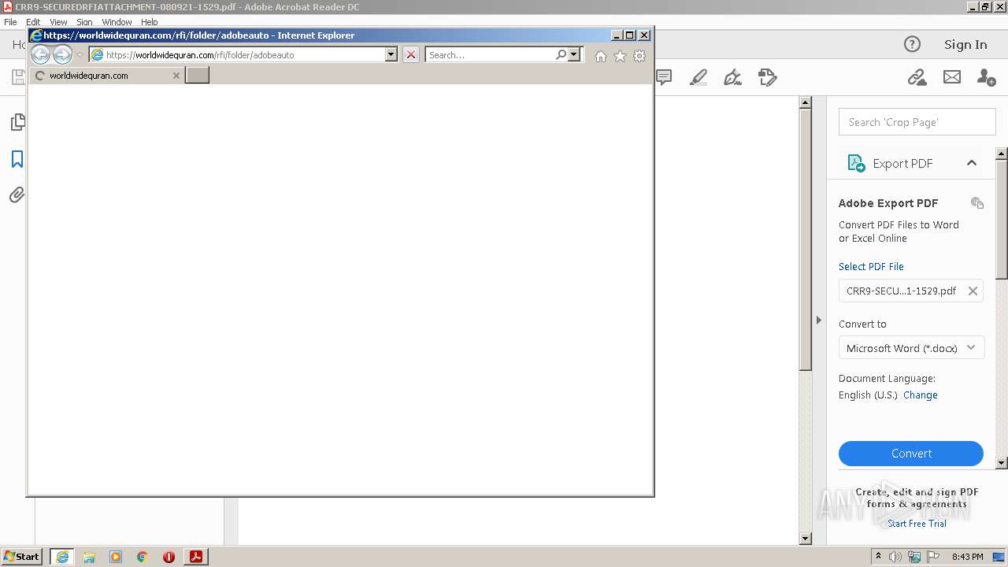Select the highlight text tool in Acrobat
This screenshot has height=567, width=1008.
coord(698,77)
